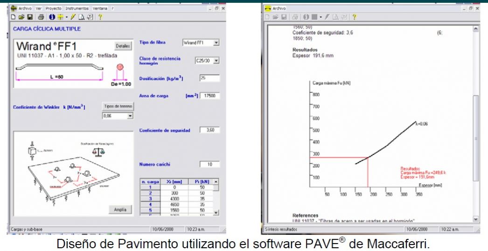This screenshot has height=251, width=488.
Task: Click the Pi [kN] column header
Action: click(x=201, y=181)
